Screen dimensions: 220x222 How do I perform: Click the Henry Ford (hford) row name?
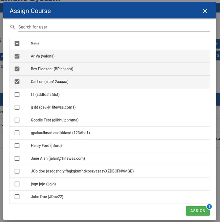[x=46, y=145]
